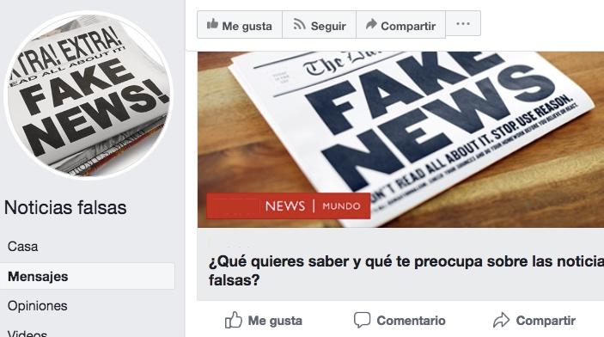Click the Comentario label under the post

pyautogui.click(x=411, y=321)
